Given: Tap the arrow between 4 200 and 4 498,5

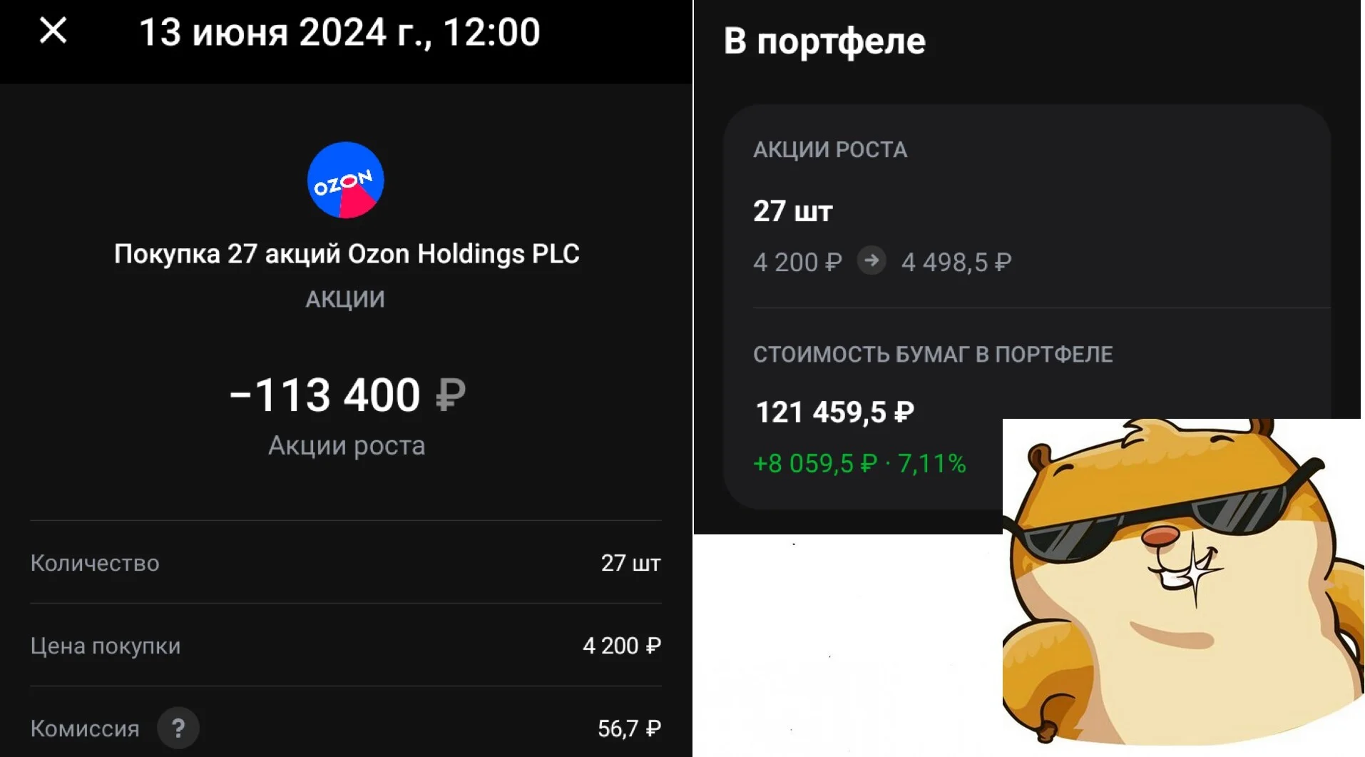Looking at the screenshot, I should click(871, 260).
